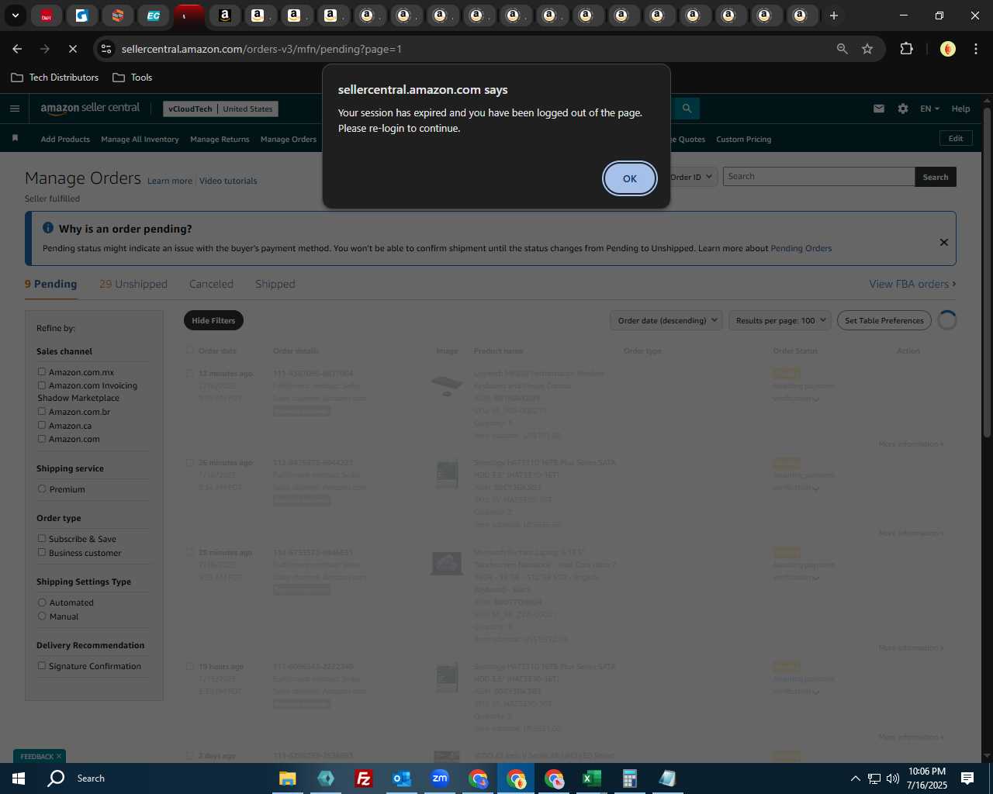Image resolution: width=993 pixels, height=794 pixels.
Task: Check the Signature Confirmation box
Action: click(x=42, y=665)
